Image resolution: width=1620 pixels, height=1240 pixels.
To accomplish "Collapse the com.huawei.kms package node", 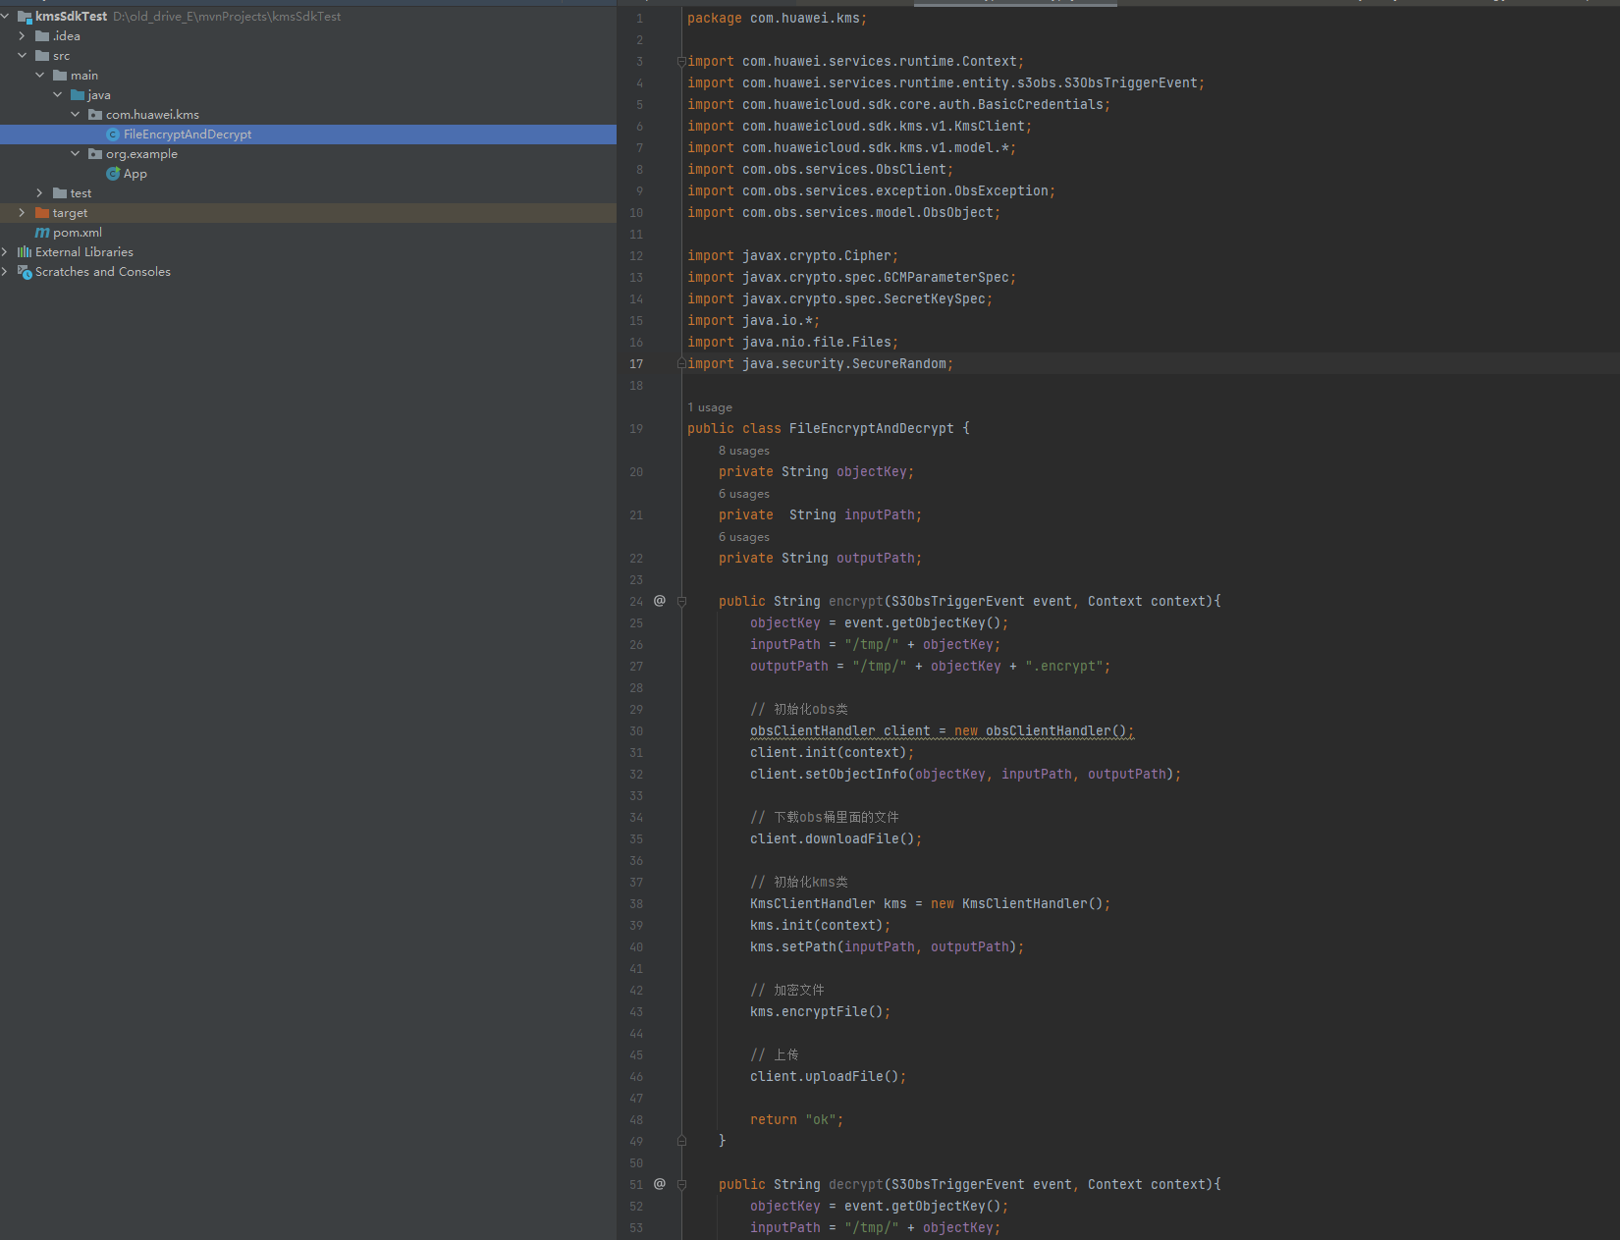I will [x=75, y=115].
